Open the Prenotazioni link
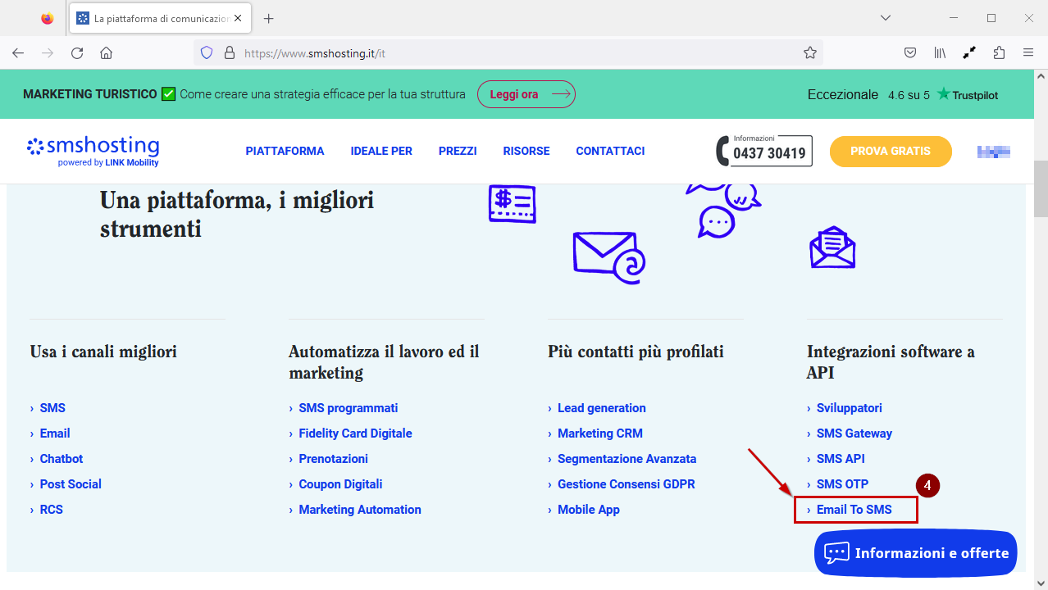The height and width of the screenshot is (590, 1048). (x=333, y=459)
